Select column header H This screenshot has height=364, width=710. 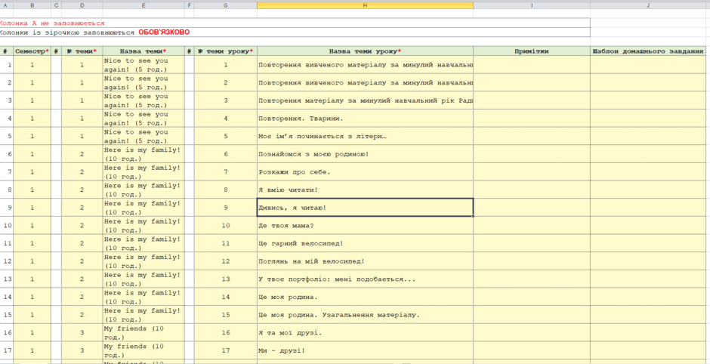pyautogui.click(x=365, y=5)
